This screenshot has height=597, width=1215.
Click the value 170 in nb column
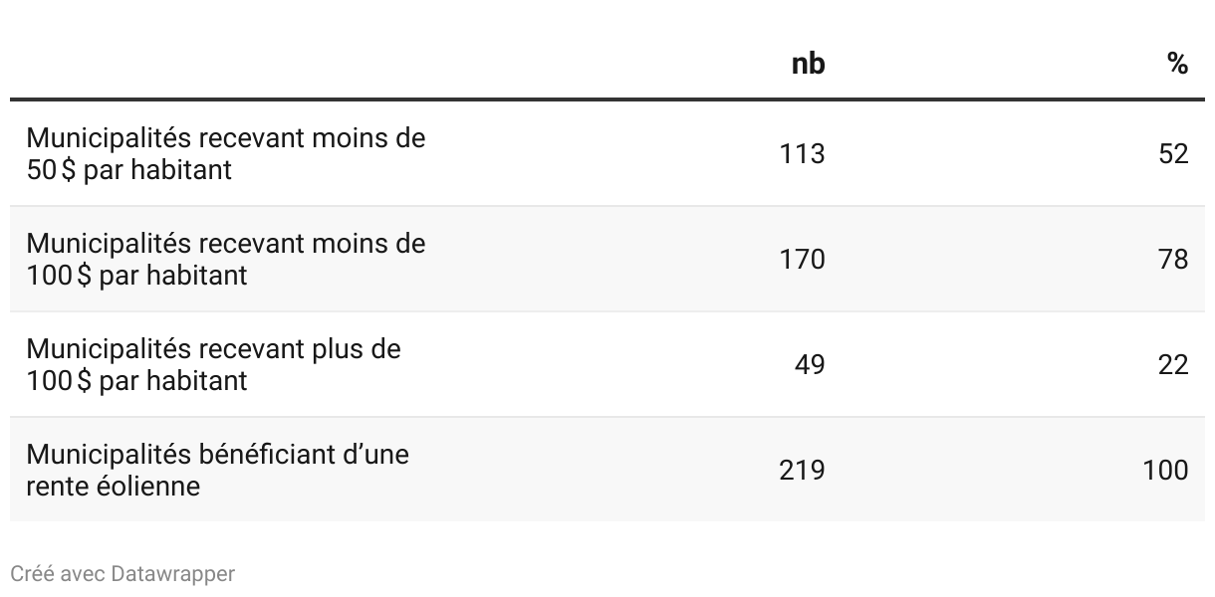[x=803, y=259]
